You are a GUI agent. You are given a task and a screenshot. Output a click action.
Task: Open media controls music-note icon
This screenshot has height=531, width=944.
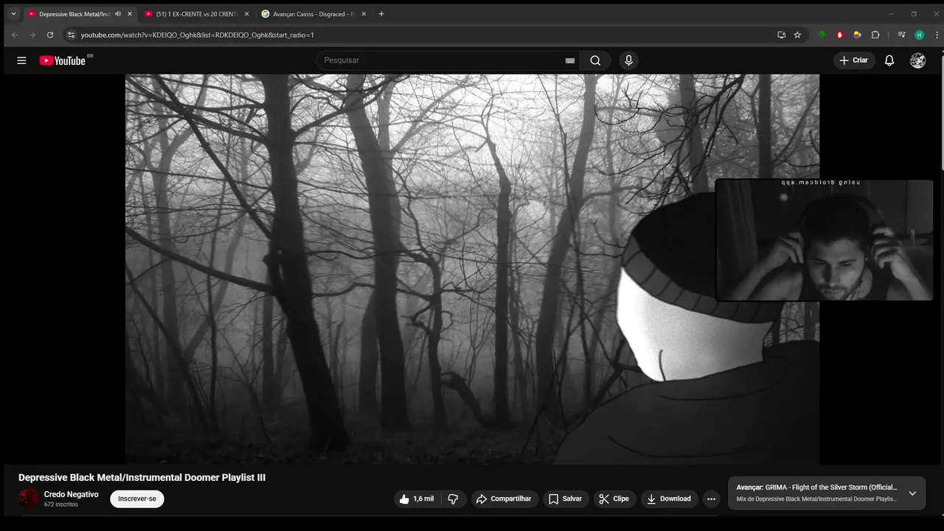[901, 35]
